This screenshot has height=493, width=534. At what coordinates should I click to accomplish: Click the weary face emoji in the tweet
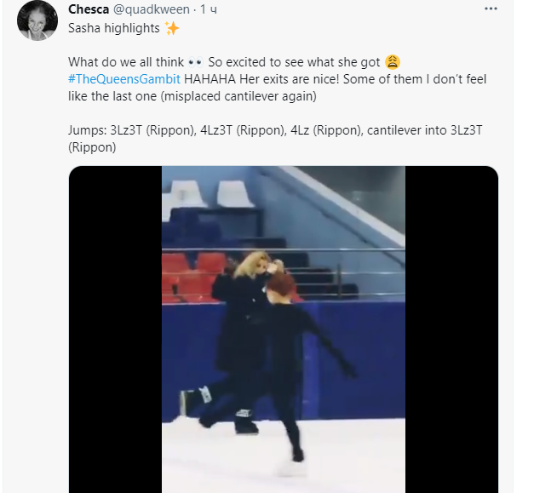coord(393,62)
